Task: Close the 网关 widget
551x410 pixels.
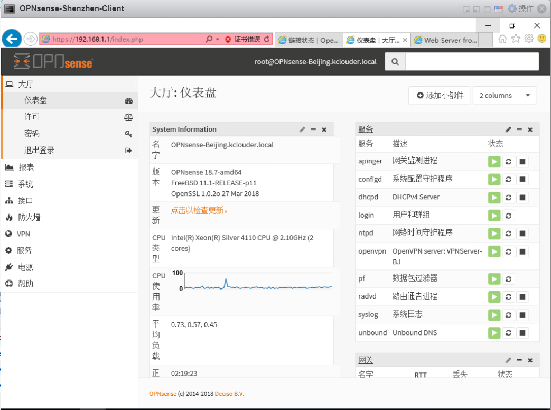Action: point(530,360)
